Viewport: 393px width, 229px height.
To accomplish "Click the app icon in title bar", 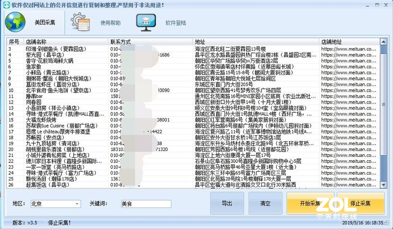I will (x=6, y=5).
